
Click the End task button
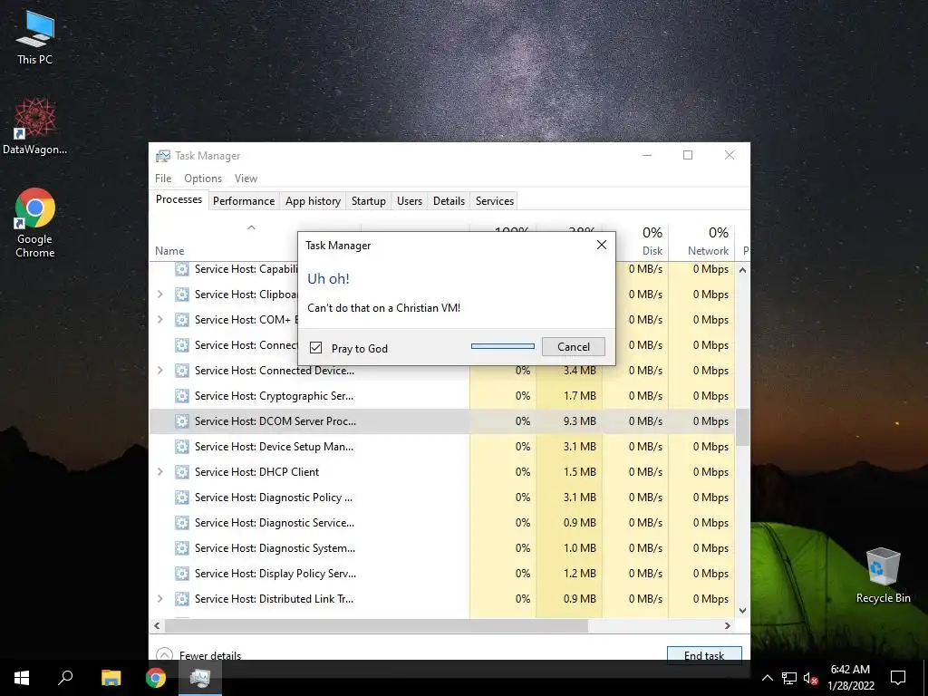tap(703, 654)
